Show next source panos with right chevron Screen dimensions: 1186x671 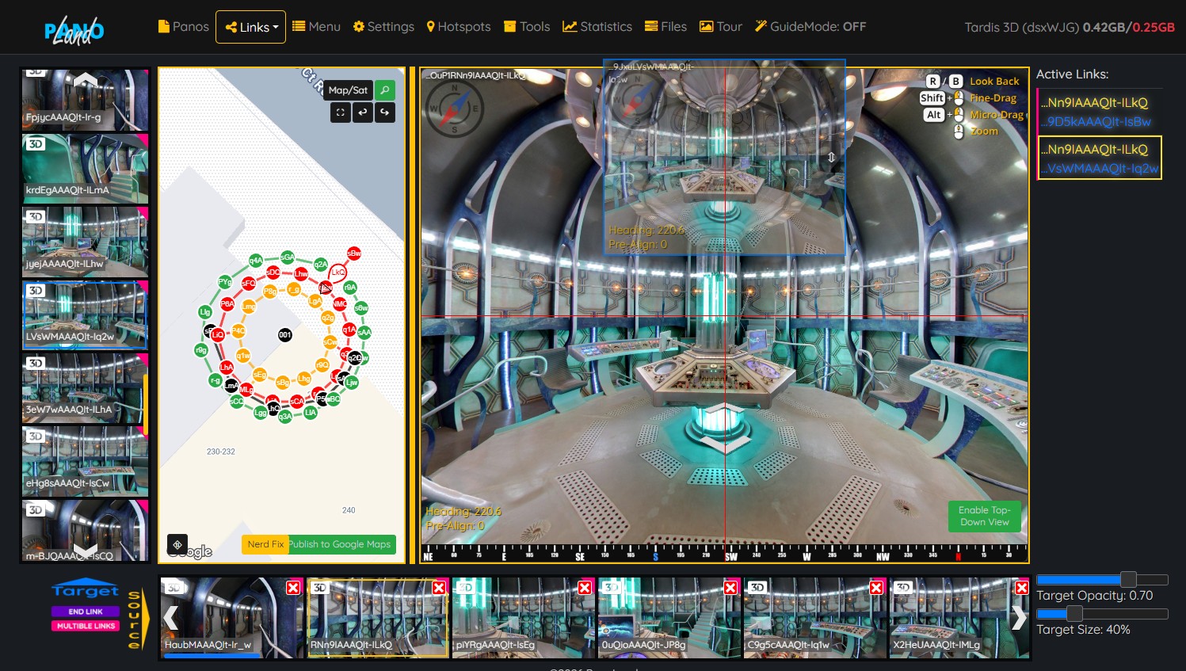[1019, 617]
